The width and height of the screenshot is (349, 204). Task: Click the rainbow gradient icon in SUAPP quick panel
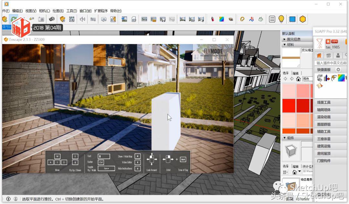tap(341, 78)
